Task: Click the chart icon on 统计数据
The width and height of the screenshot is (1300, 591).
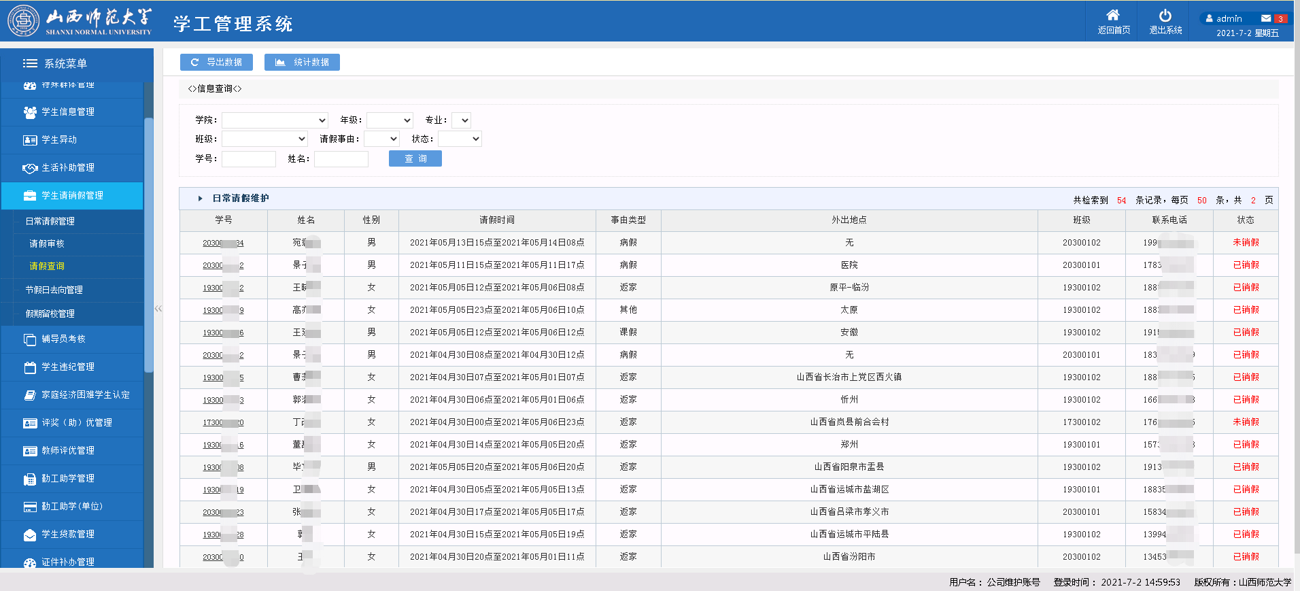Action: 279,62
